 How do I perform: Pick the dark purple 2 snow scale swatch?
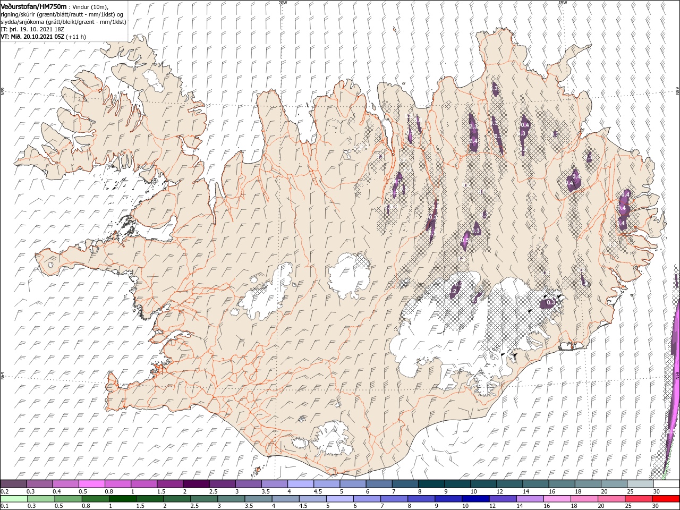pos(195,484)
